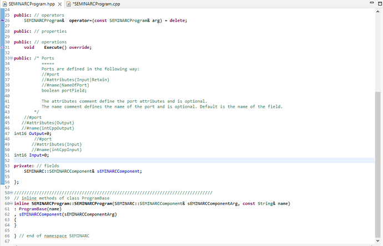Click line number 56 in the gutter
Image resolution: width=383 pixels, height=246 pixels.
tap(7, 182)
